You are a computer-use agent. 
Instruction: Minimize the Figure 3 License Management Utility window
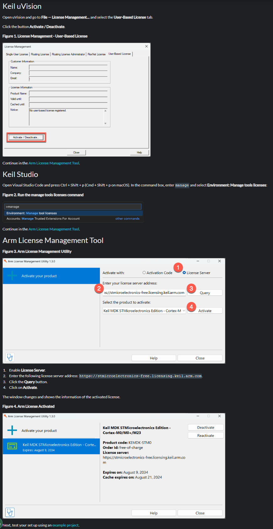tap(198, 261)
